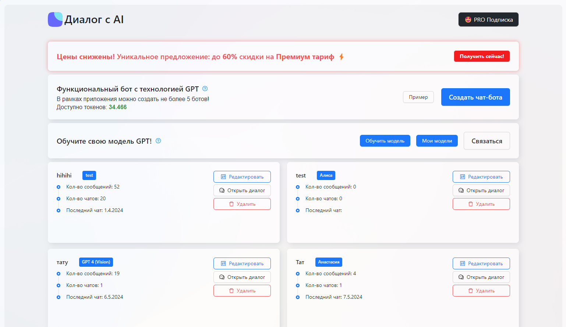Click the sliders icon on hihihi's Редактировать button

(x=223, y=177)
